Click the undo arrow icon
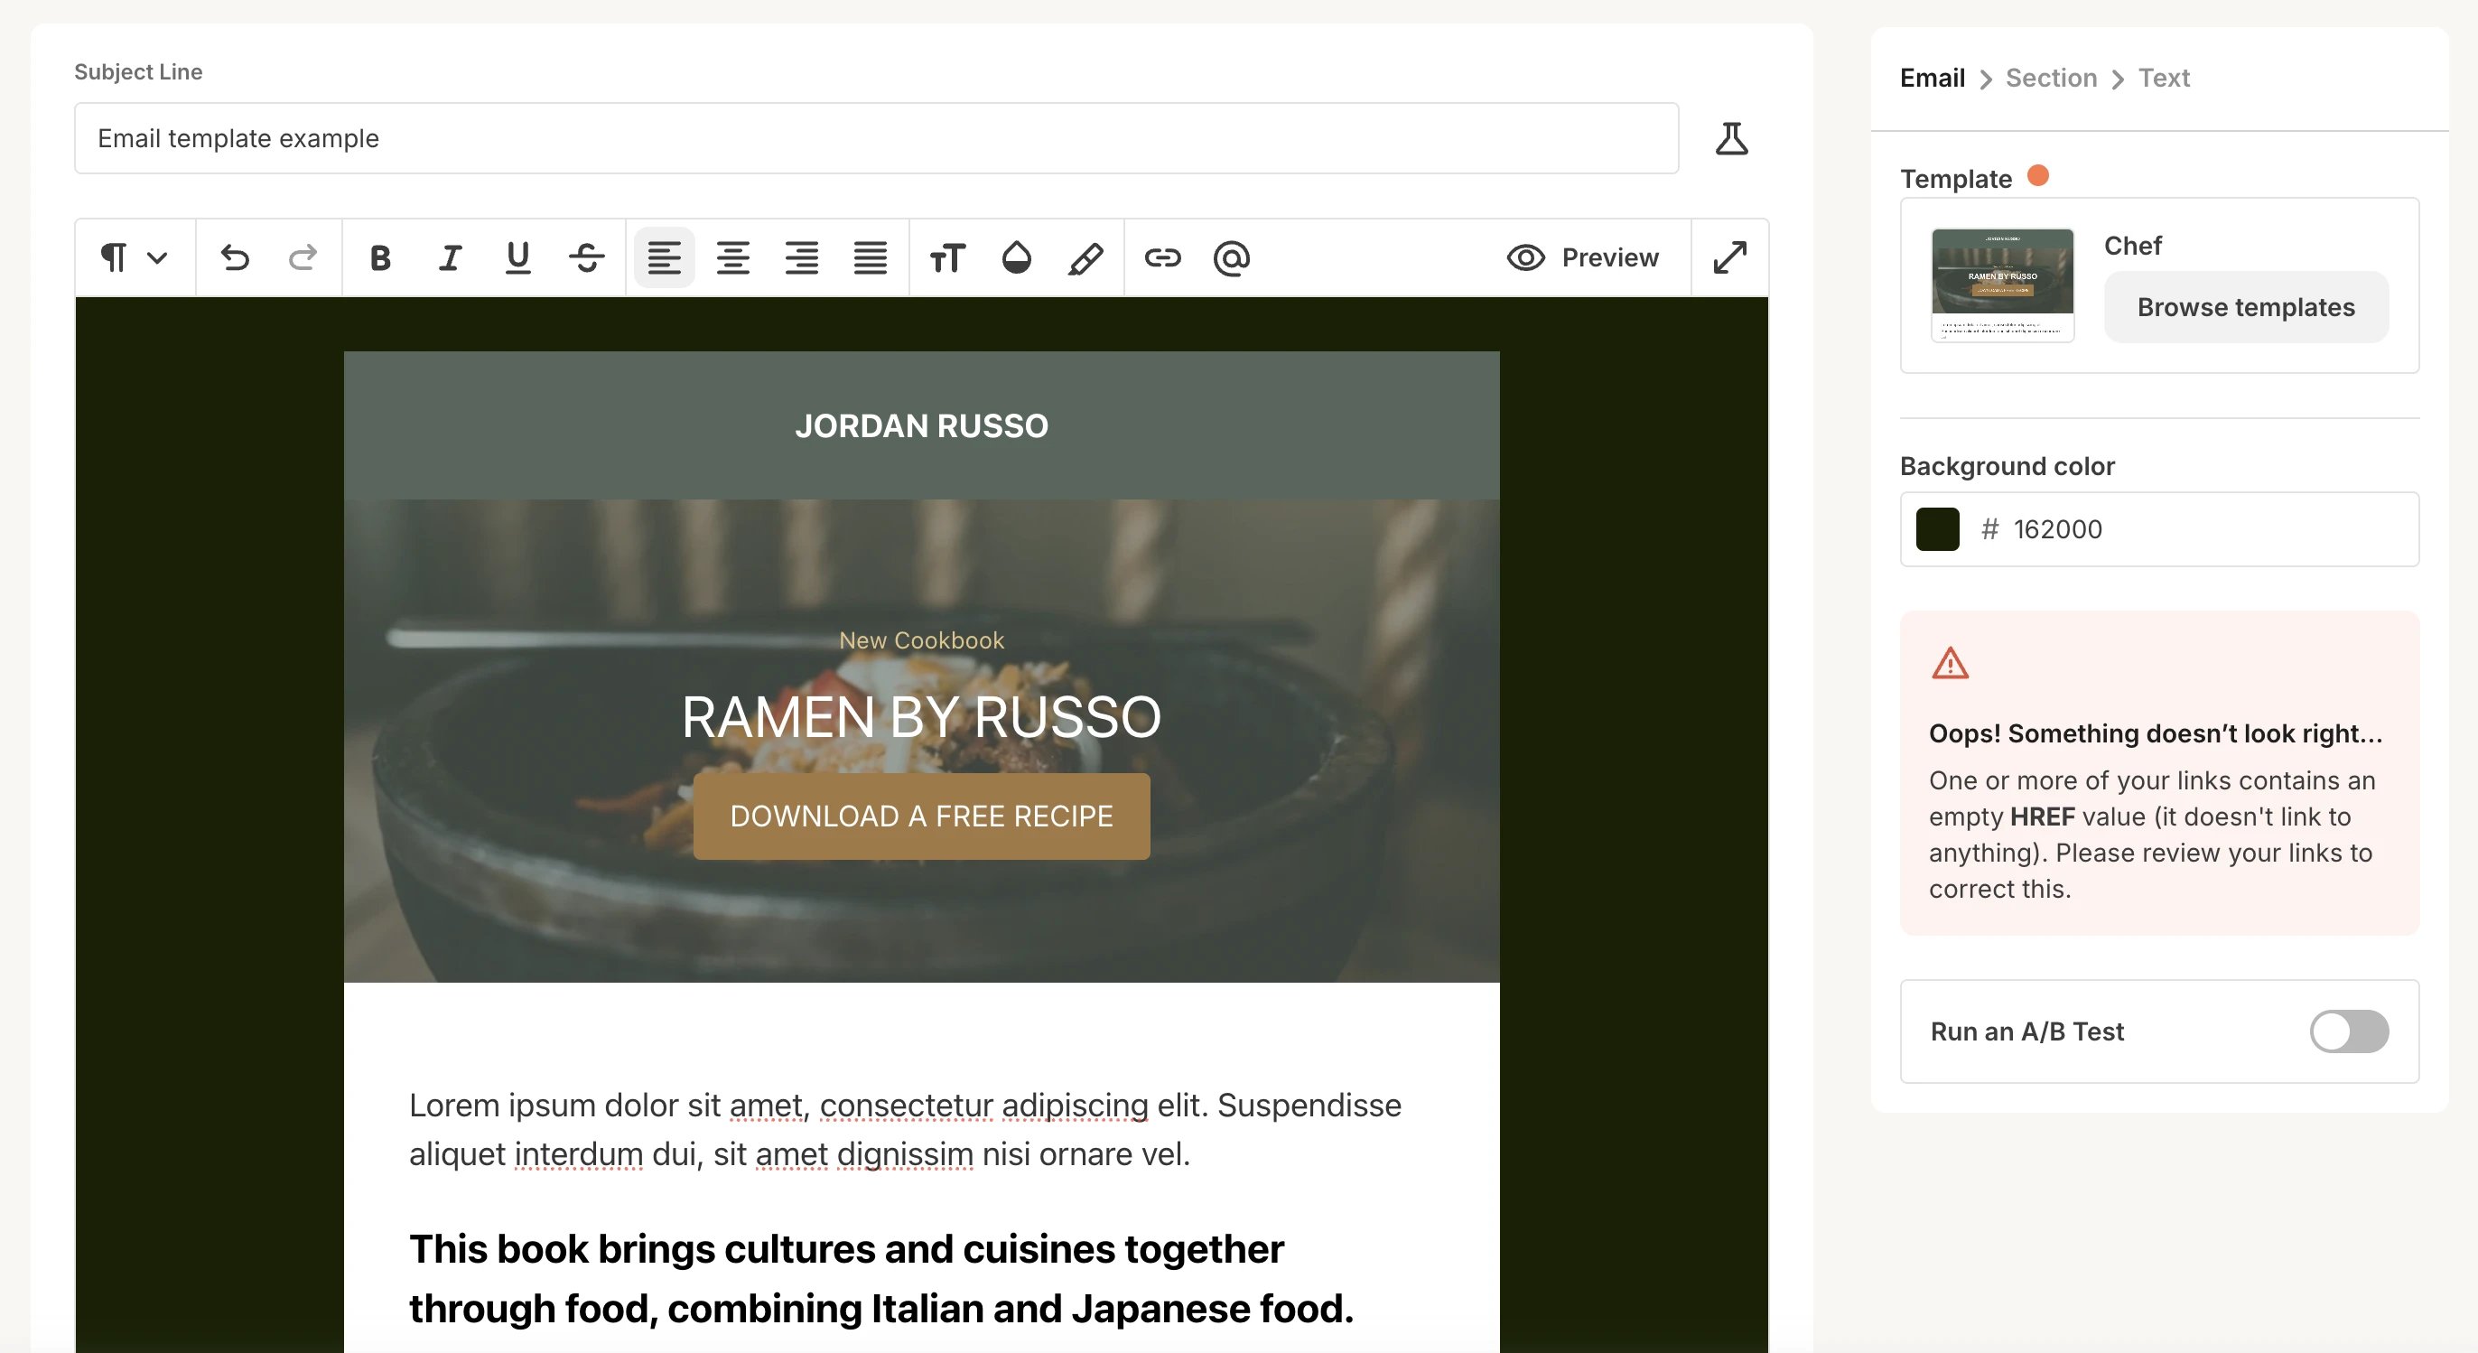This screenshot has height=1353, width=2478. 235,258
